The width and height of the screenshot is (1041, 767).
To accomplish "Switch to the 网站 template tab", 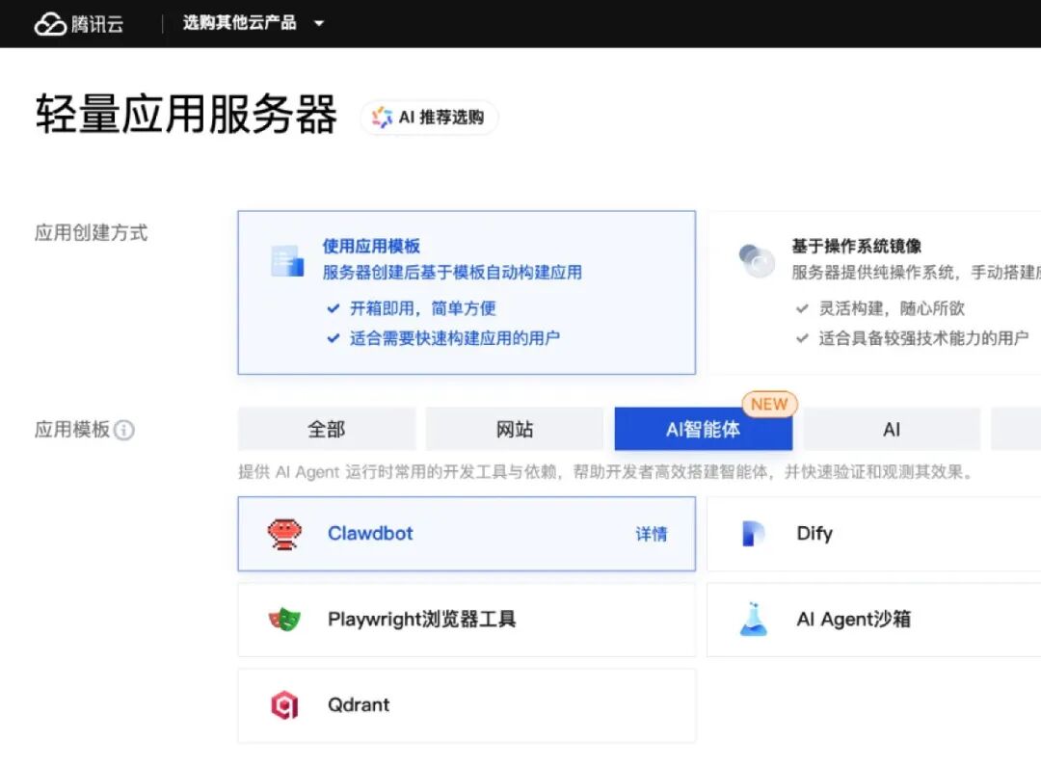I will [515, 429].
